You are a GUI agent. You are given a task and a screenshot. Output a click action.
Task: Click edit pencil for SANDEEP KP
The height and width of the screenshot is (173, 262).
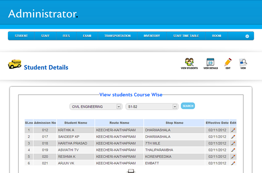pos(233,137)
